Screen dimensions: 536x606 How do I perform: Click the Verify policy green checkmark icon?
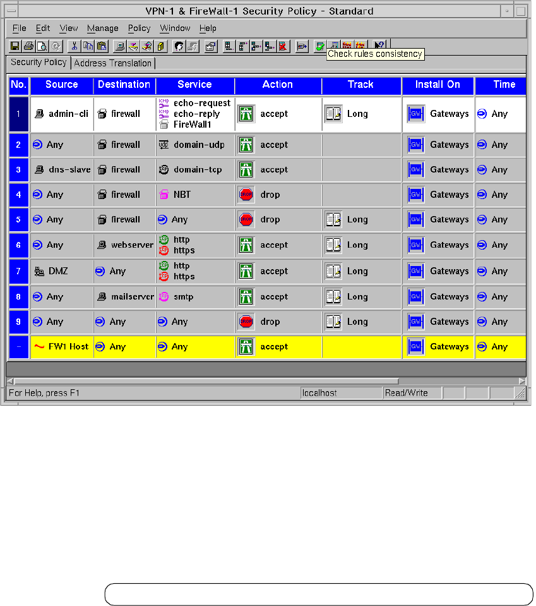[x=319, y=46]
